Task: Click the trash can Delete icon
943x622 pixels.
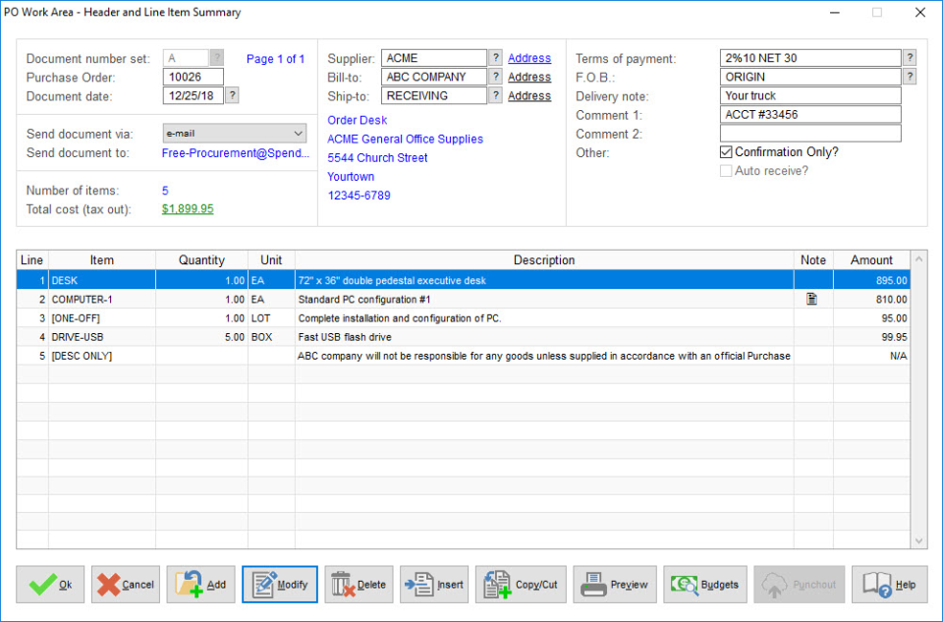Action: pos(341,584)
